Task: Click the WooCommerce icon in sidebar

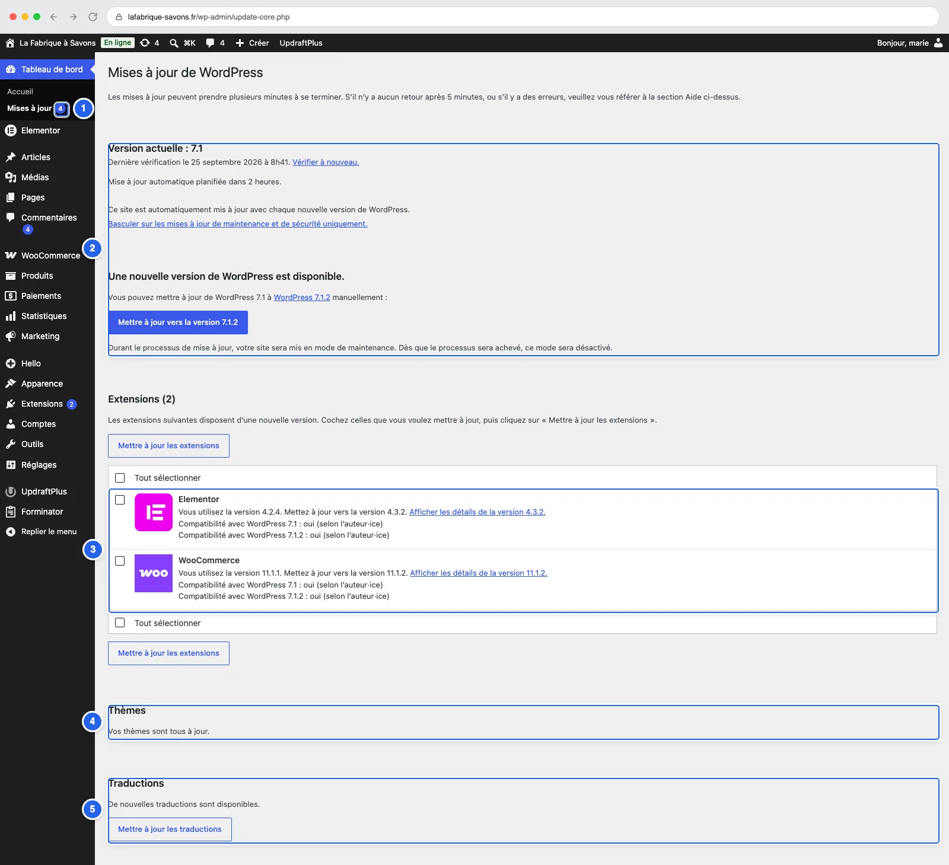Action: [11, 256]
